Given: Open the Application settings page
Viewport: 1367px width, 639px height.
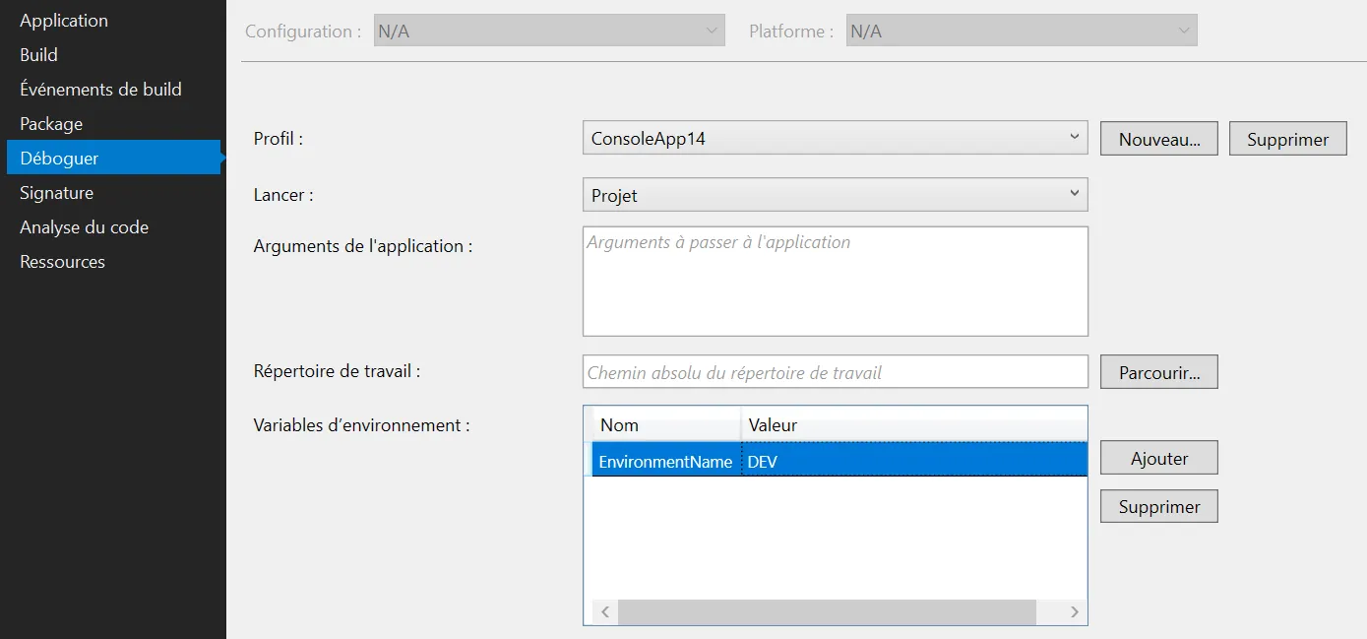Looking at the screenshot, I should (x=64, y=21).
